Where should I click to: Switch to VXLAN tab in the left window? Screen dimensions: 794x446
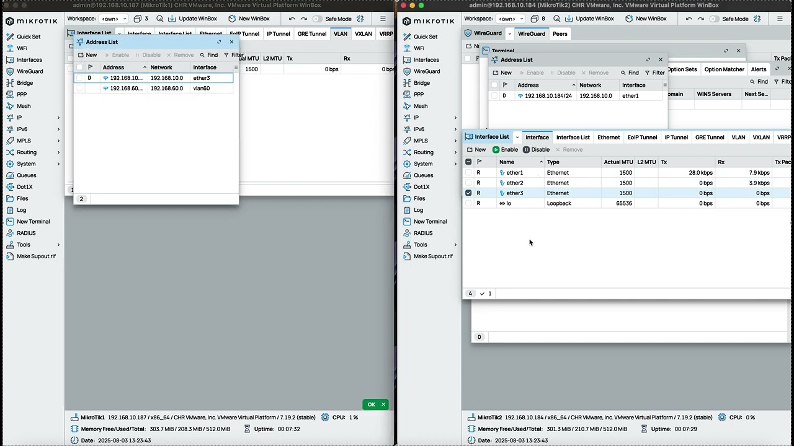364,34
